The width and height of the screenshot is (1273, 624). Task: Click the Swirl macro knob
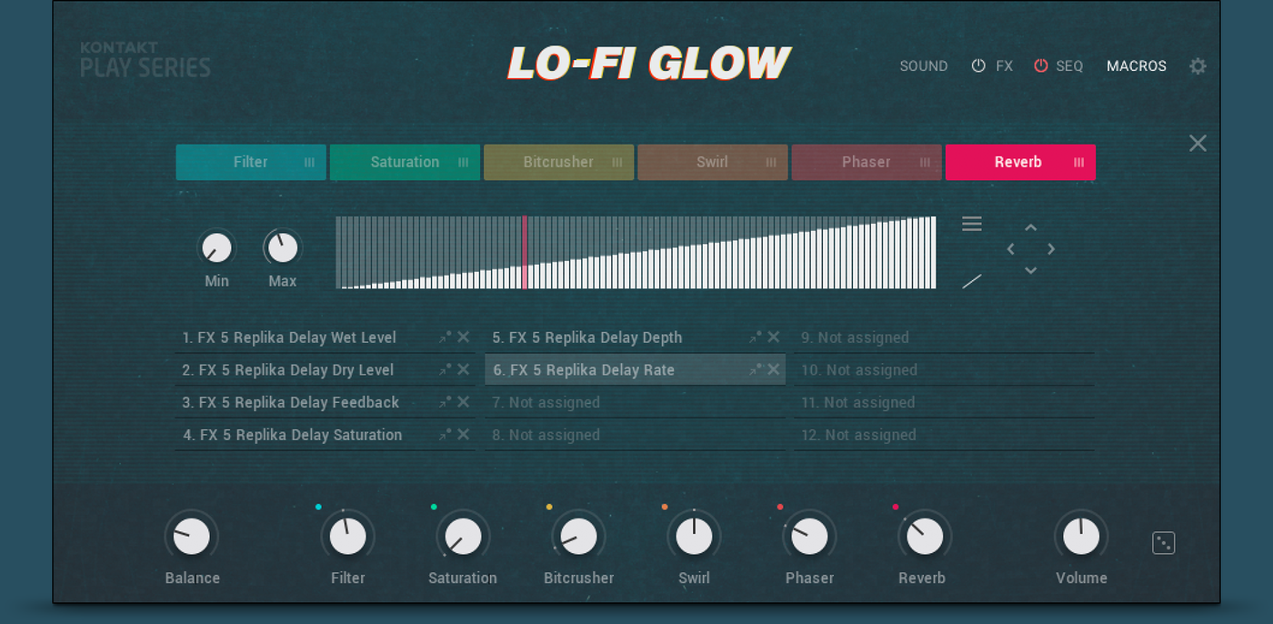point(694,537)
